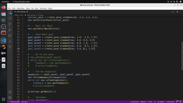Open the red Terminator app in dock
The width and height of the screenshot is (183, 103).
tap(3, 33)
